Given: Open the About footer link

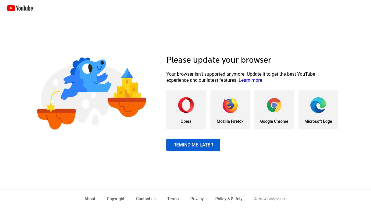Looking at the screenshot, I should [90, 199].
